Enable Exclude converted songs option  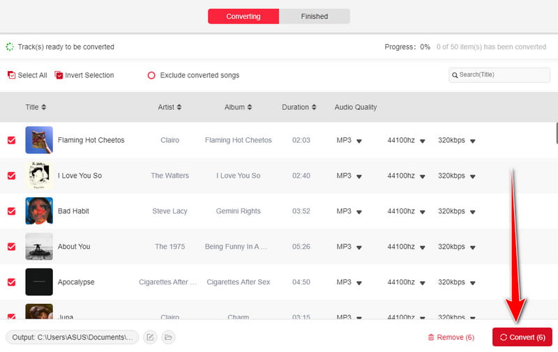151,75
